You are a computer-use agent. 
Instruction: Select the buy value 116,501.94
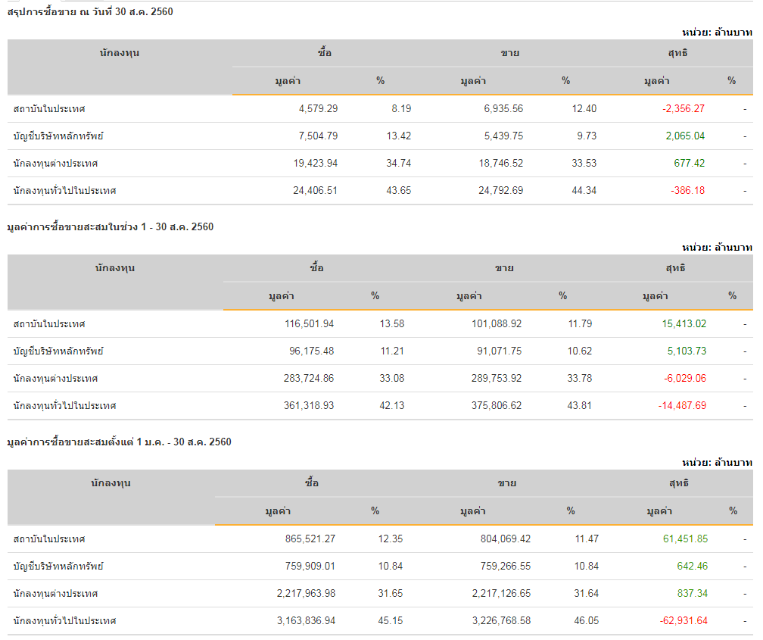click(x=308, y=323)
